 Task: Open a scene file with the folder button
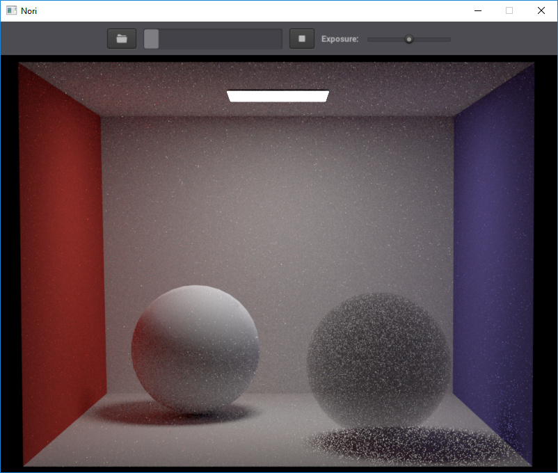tap(122, 39)
